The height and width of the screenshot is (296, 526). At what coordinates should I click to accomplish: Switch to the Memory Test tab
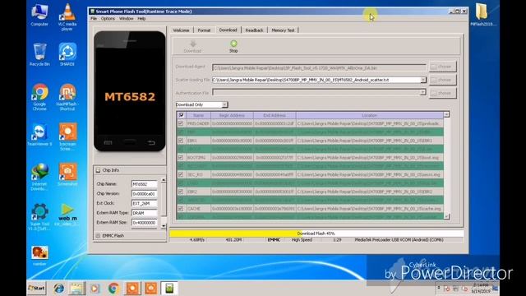pos(283,30)
